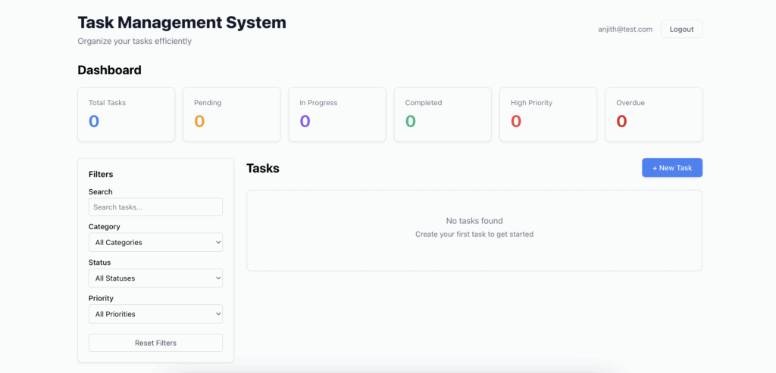Click the anjith@test.com user email
The height and width of the screenshot is (373, 776).
[x=624, y=30]
